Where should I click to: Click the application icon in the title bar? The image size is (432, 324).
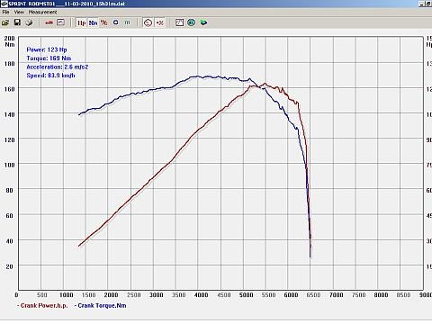4,4
